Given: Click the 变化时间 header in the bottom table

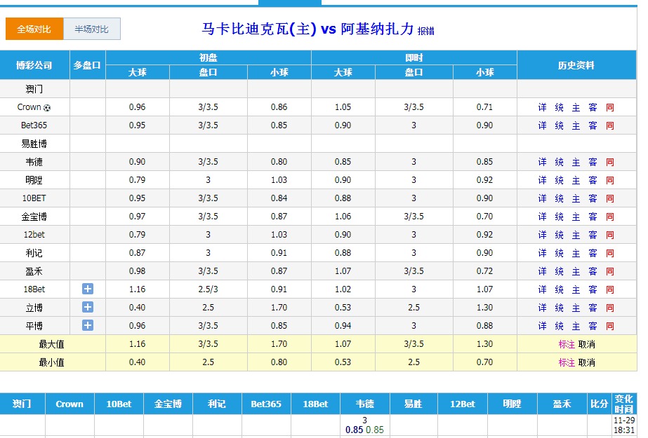Looking at the screenshot, I should click(x=624, y=404).
